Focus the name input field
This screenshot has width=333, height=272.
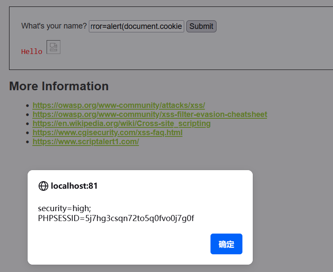136,26
